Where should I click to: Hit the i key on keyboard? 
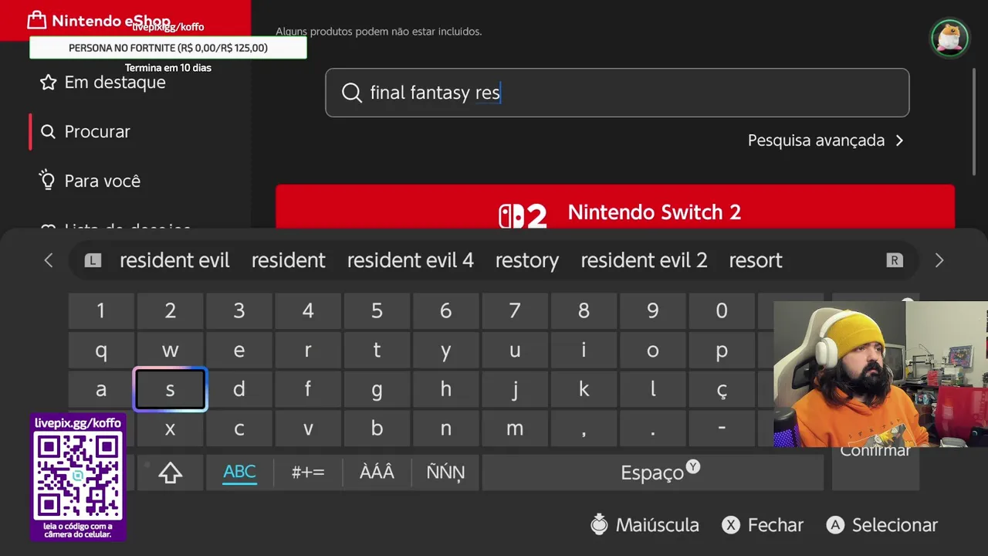[584, 351]
